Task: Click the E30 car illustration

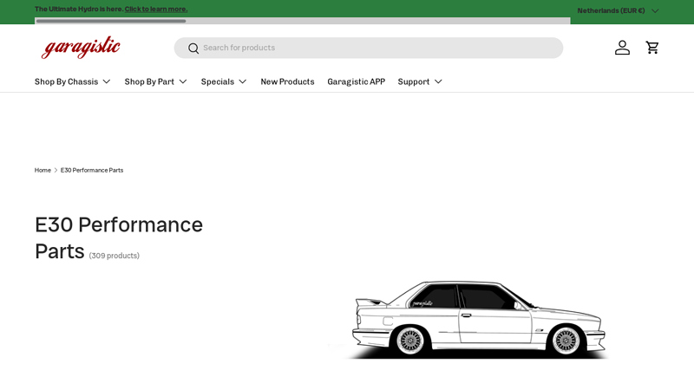Action: click(x=478, y=319)
